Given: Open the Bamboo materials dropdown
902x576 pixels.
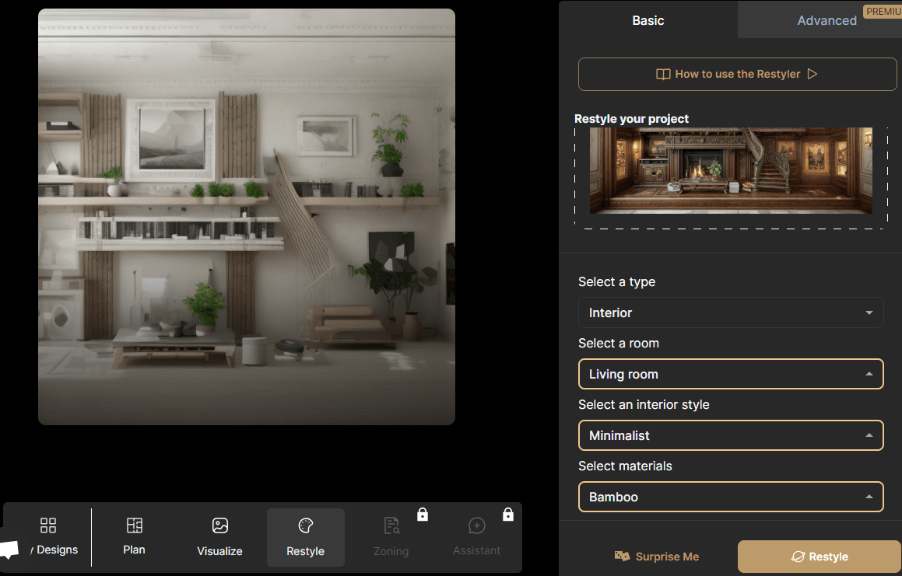Looking at the screenshot, I should (x=730, y=497).
